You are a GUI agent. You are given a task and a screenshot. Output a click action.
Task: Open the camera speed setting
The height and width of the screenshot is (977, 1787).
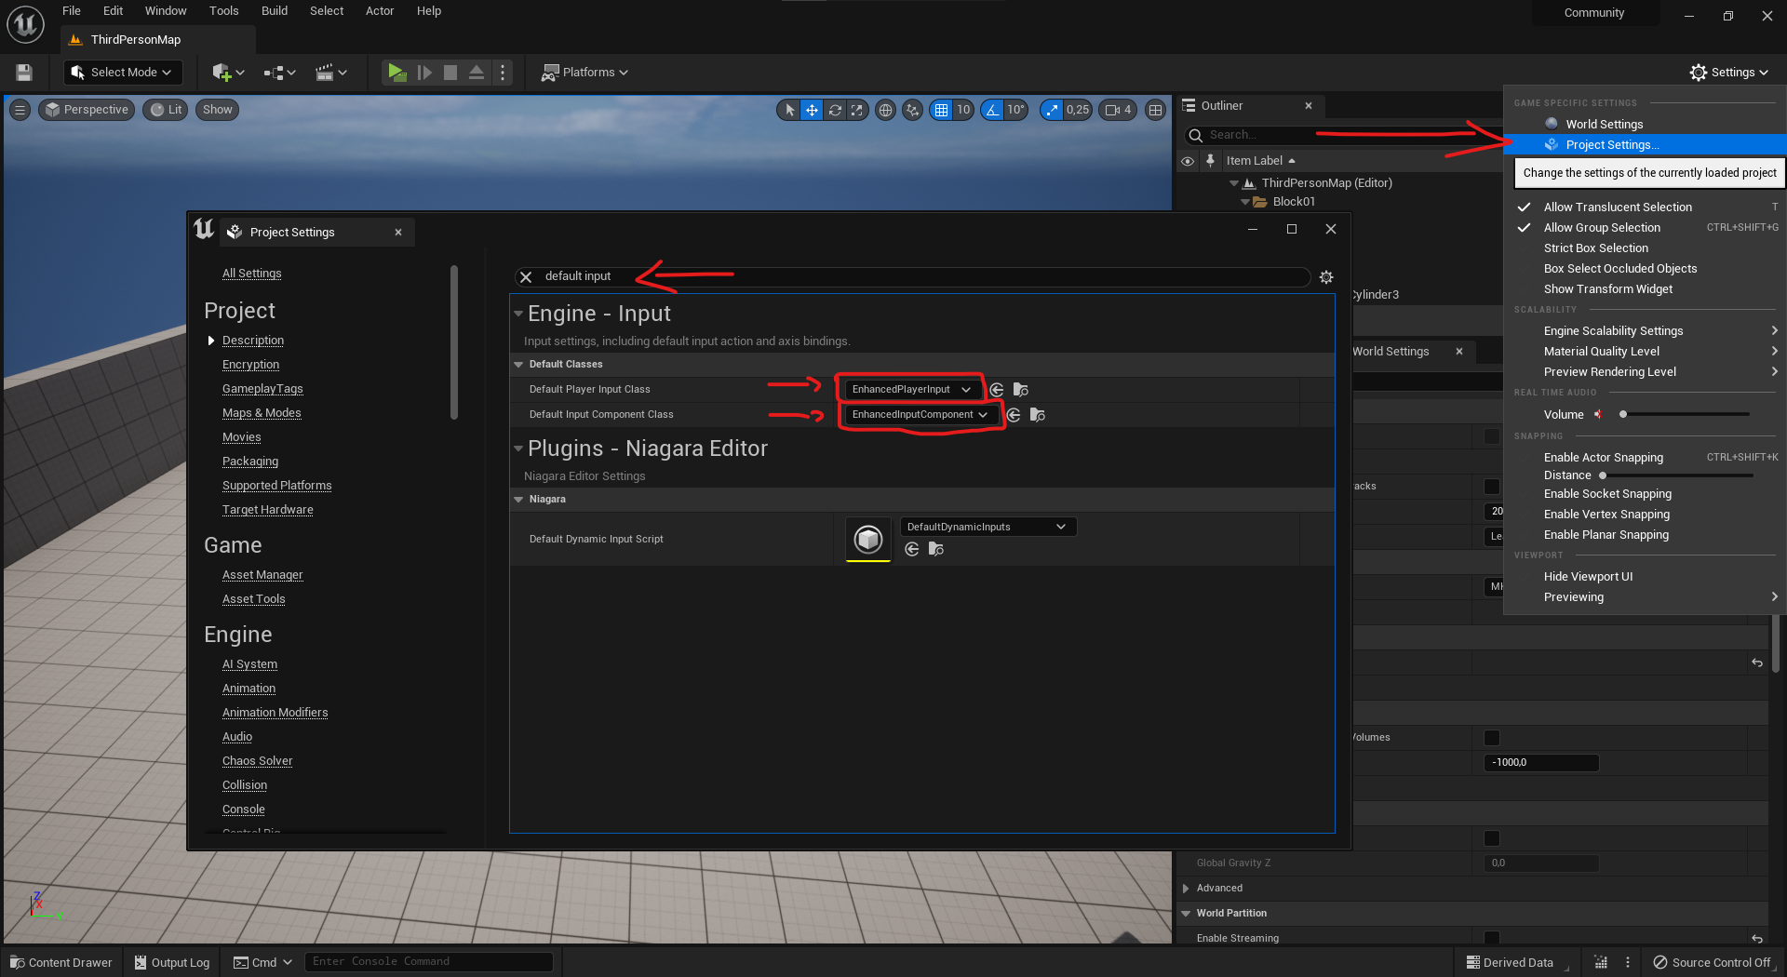(1118, 110)
